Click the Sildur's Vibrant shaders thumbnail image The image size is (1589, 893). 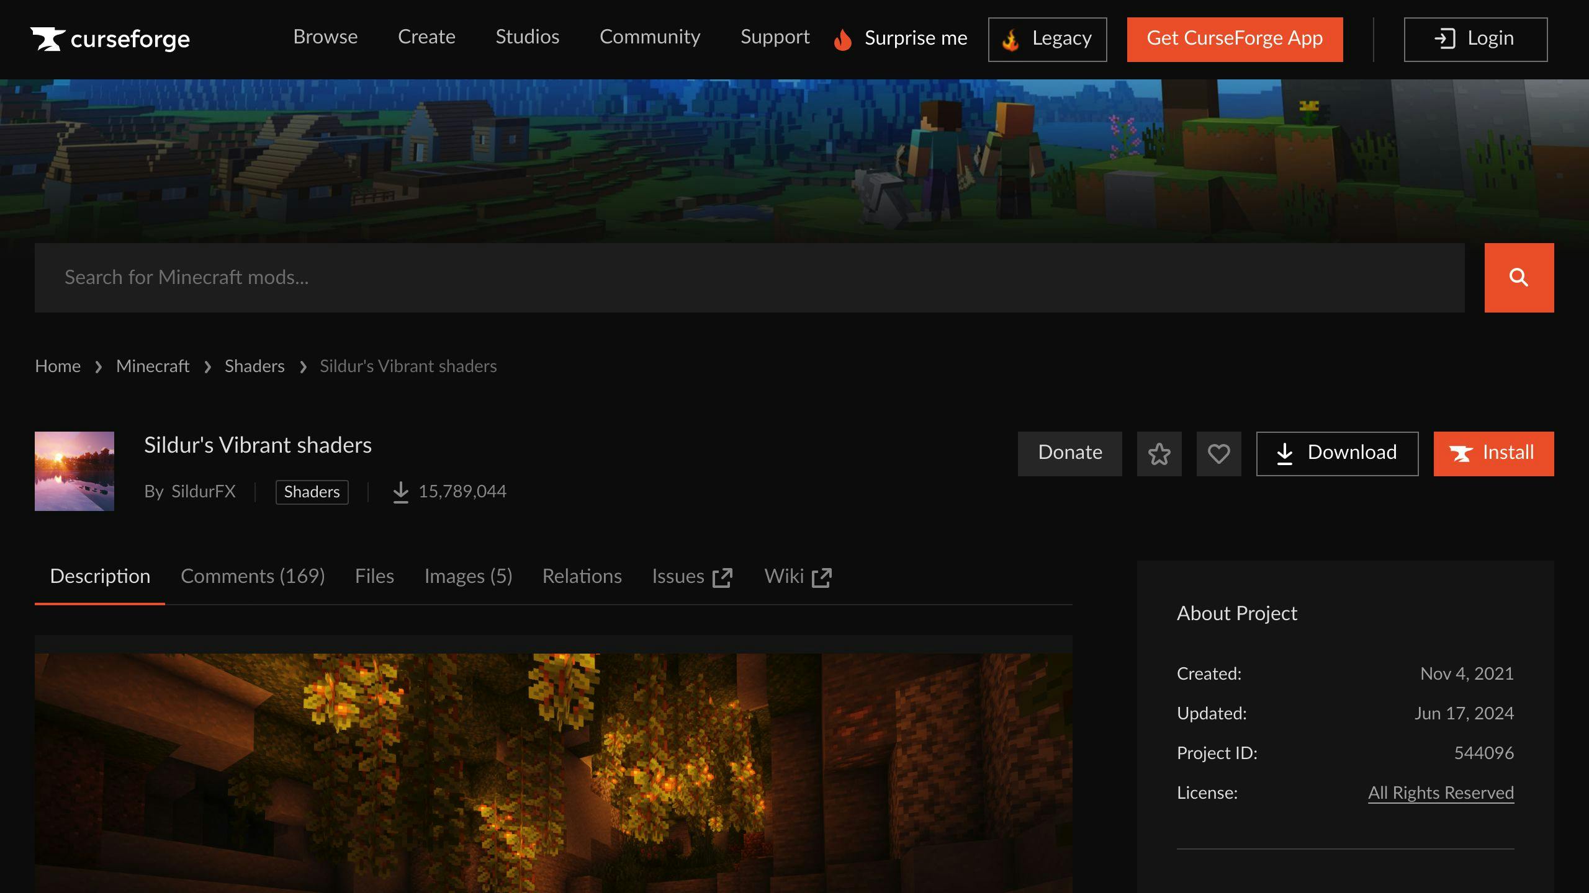coord(74,471)
